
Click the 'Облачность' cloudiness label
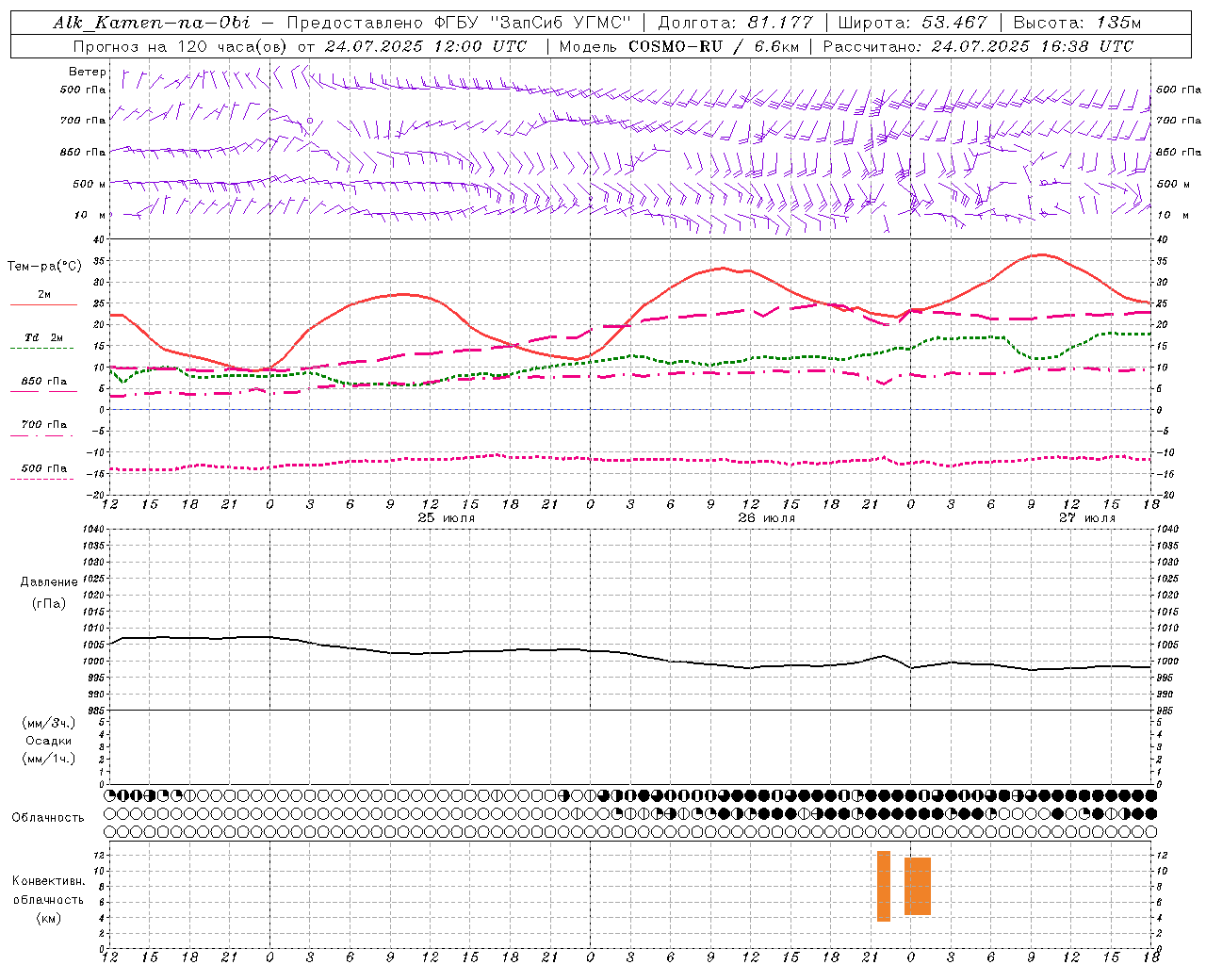point(48,817)
